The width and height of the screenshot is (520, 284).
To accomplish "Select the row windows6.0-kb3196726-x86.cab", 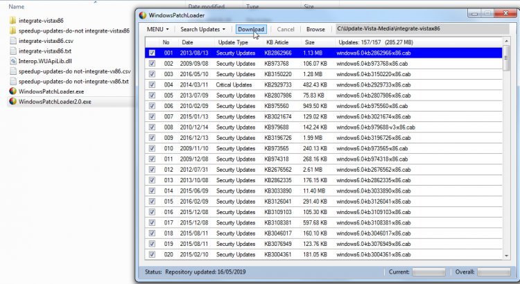I will pos(324,138).
